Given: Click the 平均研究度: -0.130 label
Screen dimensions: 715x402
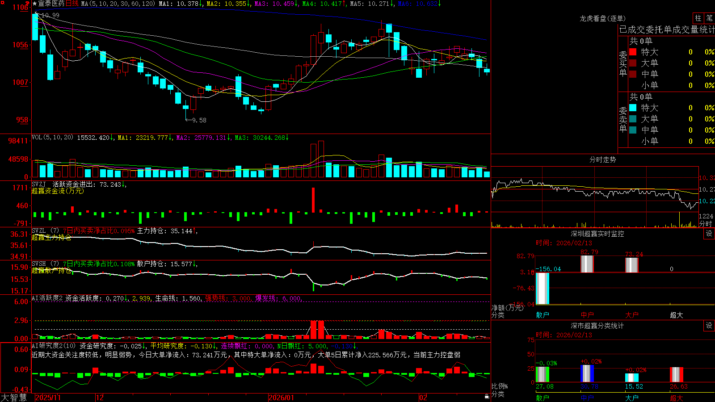Looking at the screenshot, I should [x=182, y=346].
